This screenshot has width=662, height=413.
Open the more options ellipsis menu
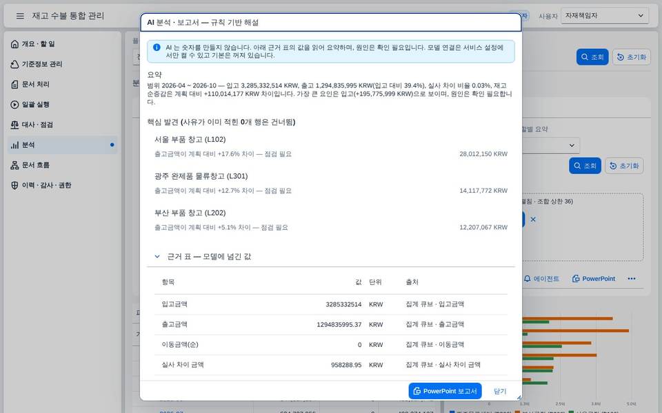[632, 279]
